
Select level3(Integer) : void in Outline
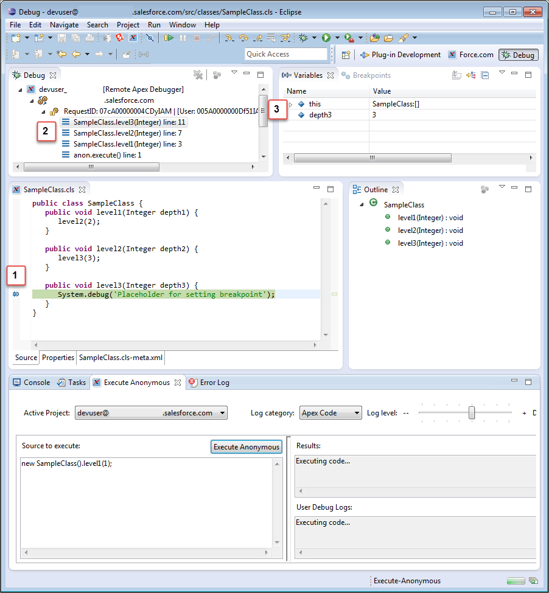point(424,243)
